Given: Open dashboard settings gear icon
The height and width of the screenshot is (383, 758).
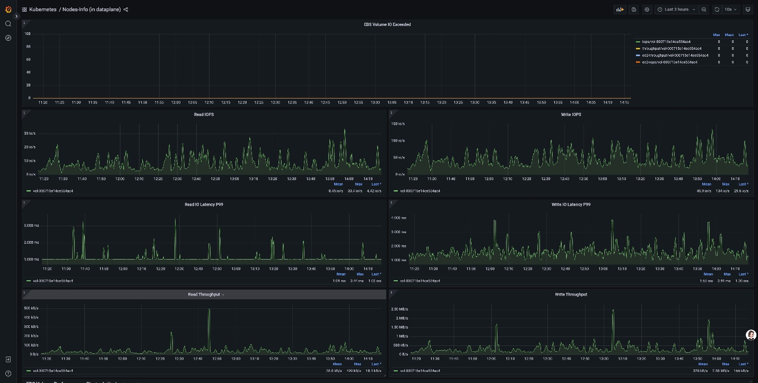Looking at the screenshot, I should point(647,10).
